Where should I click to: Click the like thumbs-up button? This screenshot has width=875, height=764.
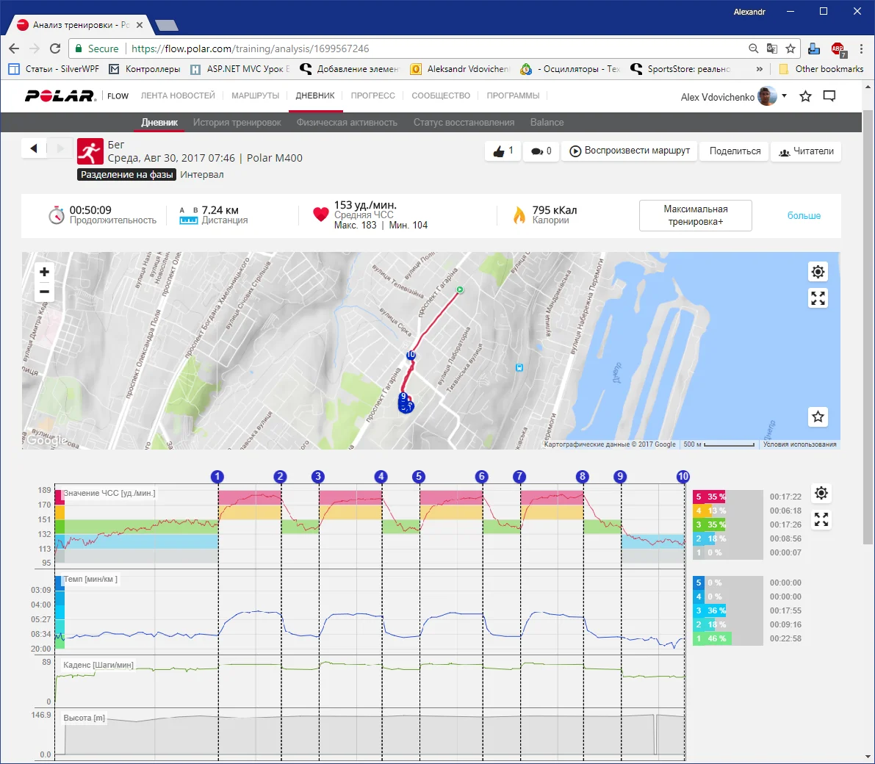click(503, 151)
